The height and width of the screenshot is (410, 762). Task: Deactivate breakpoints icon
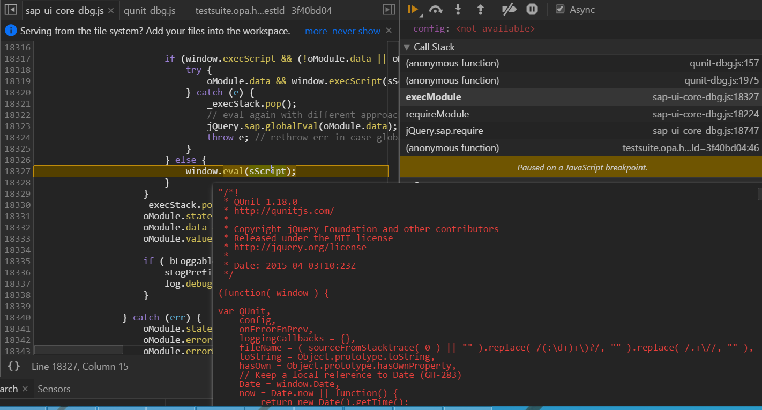pyautogui.click(x=509, y=9)
